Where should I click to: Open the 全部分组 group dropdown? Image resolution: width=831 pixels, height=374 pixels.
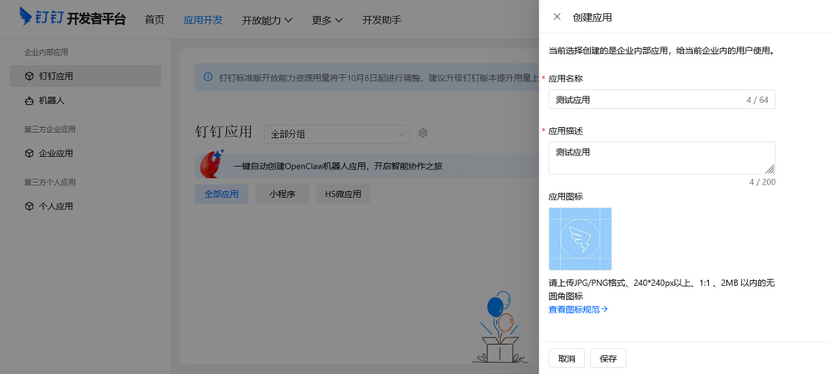coord(337,133)
